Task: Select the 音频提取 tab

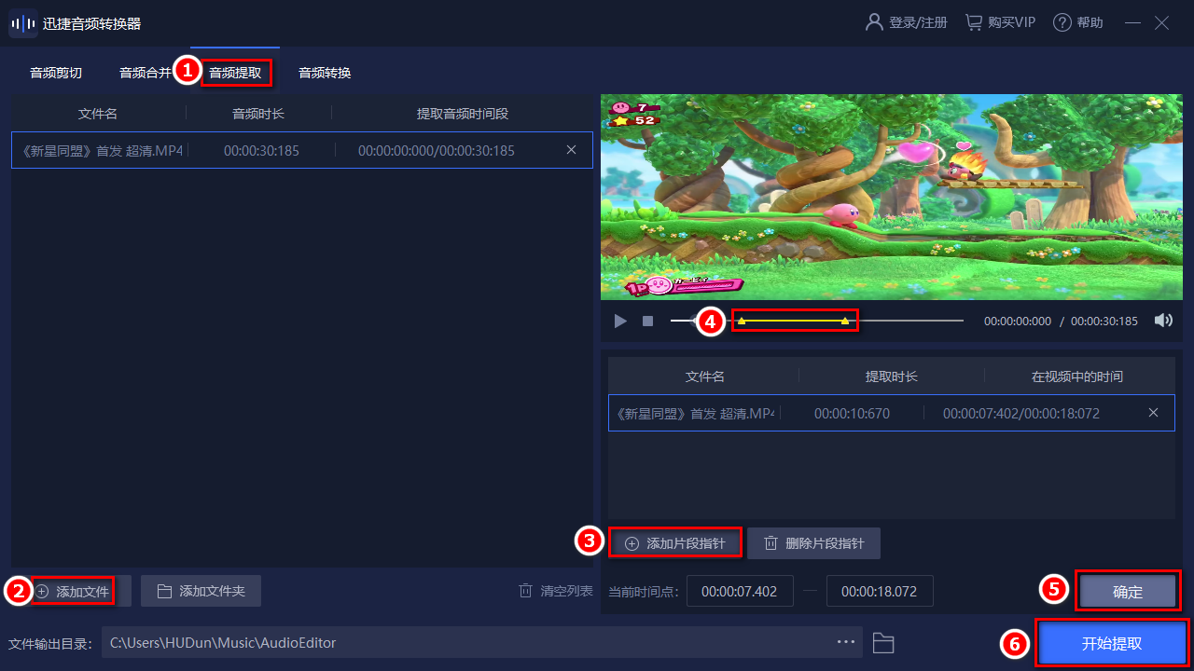Action: click(x=235, y=73)
